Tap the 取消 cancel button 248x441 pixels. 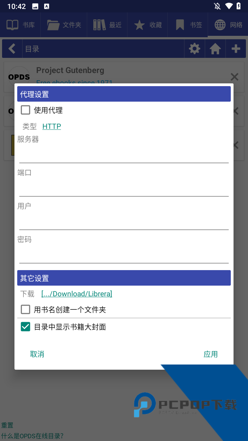tap(37, 354)
